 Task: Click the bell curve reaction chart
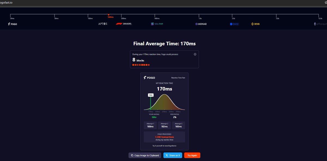[164, 102]
